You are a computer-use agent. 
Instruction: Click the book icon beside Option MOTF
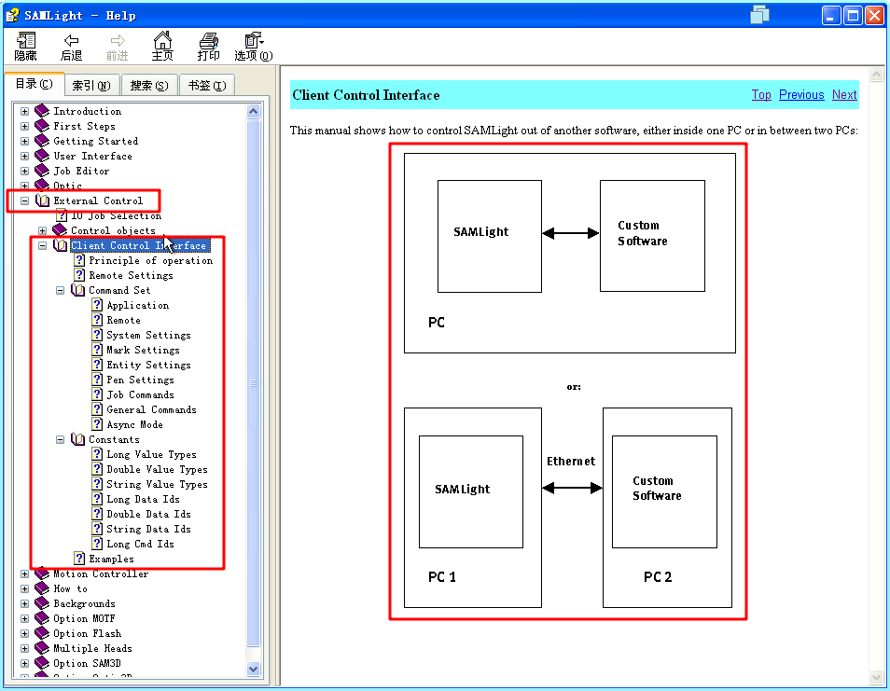coord(42,618)
